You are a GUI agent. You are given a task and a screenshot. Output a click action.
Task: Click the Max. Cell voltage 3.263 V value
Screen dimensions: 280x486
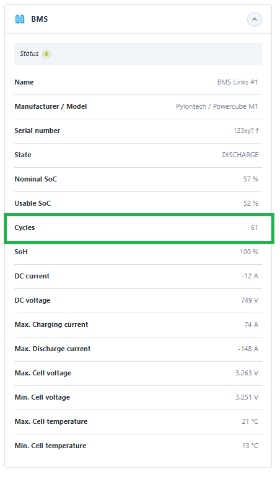247,373
